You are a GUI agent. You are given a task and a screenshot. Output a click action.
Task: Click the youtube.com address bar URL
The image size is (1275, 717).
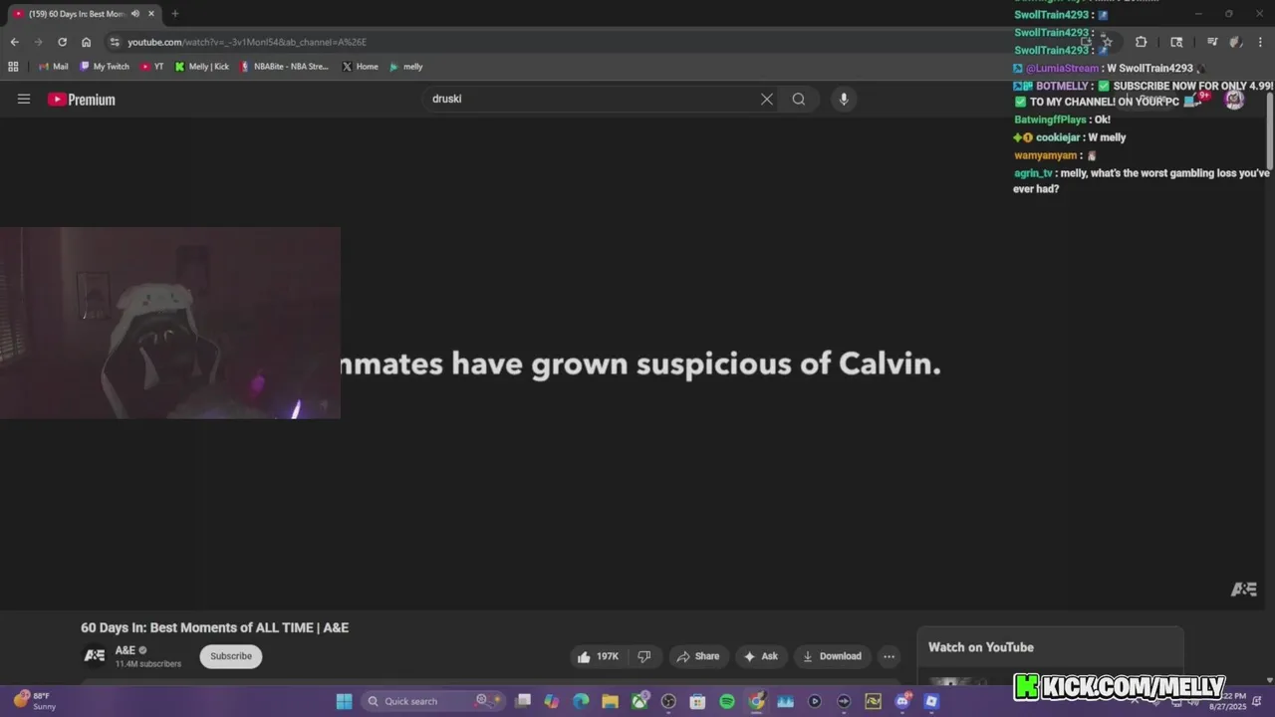[x=247, y=42]
